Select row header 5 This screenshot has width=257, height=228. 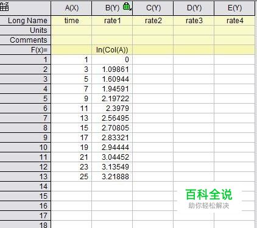point(25,99)
